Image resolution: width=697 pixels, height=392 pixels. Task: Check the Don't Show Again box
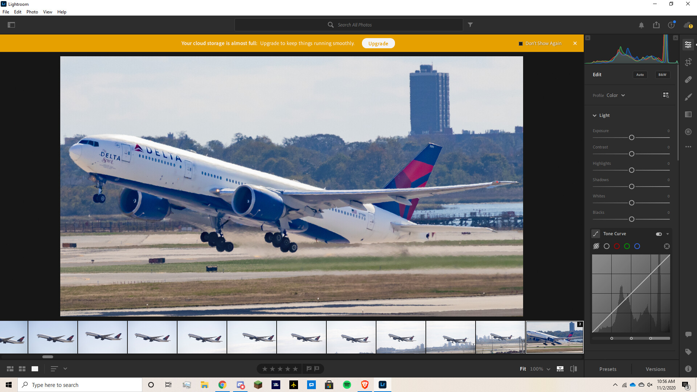point(521,44)
